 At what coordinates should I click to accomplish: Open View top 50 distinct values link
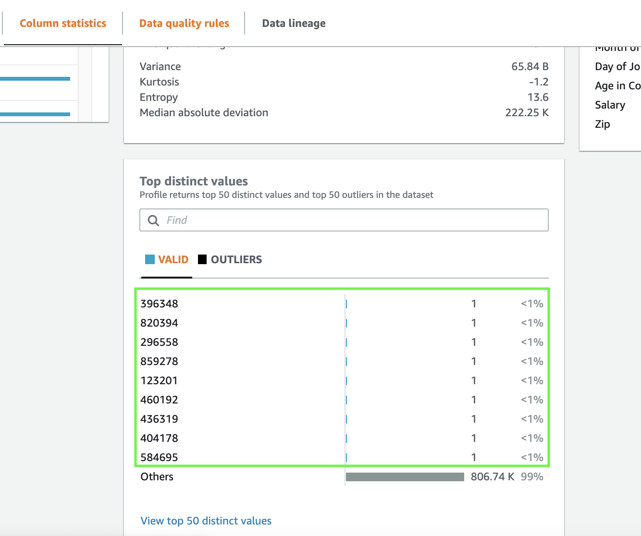point(206,521)
